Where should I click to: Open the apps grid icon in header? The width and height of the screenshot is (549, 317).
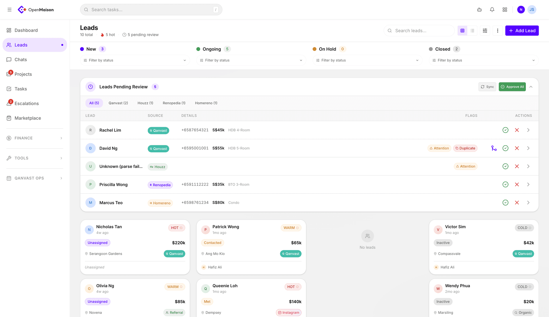(x=505, y=10)
